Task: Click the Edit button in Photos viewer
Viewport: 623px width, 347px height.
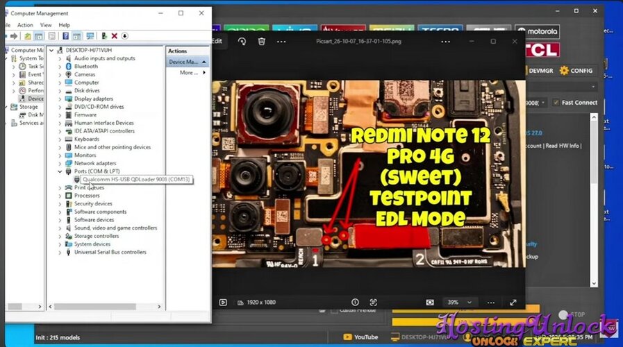Action: (x=217, y=41)
